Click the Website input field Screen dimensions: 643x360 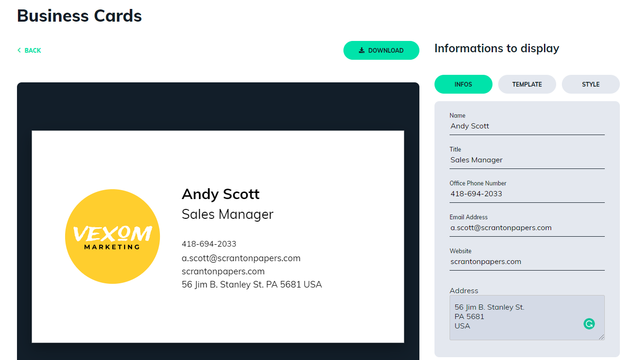[x=526, y=262]
